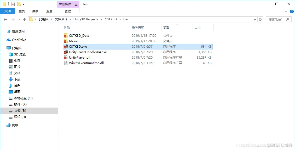295x150 pixels.
Task: Switch to the 共享 ribbon tab
Action: (x=35, y=11)
